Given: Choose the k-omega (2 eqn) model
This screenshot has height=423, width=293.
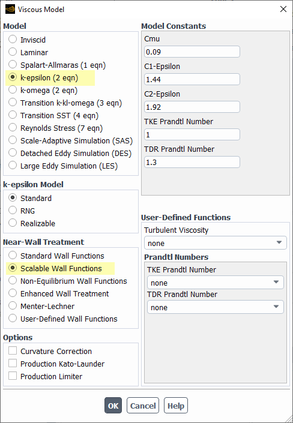Looking at the screenshot, I should pyautogui.click(x=13, y=90).
